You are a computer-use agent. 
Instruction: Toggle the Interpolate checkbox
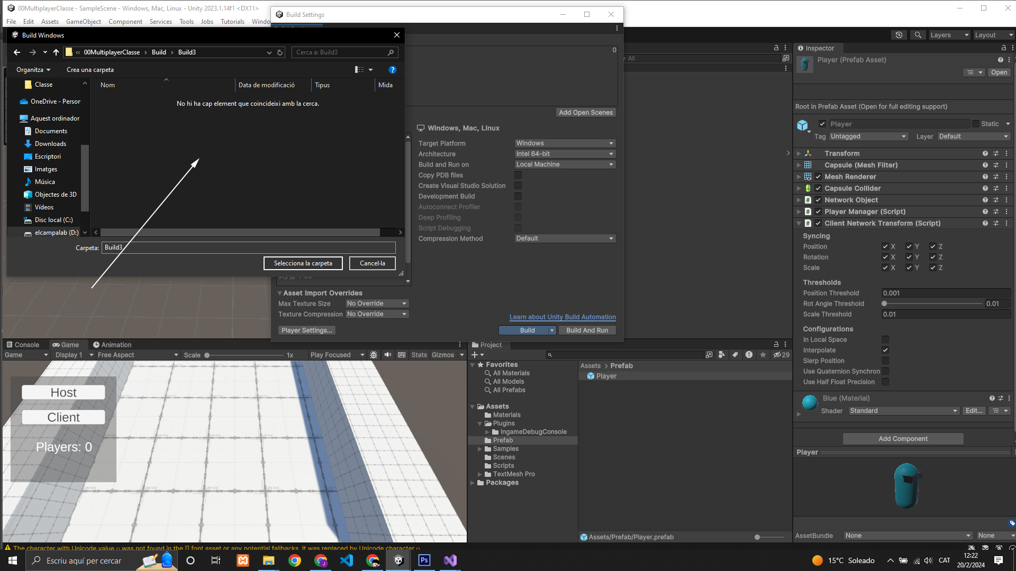[885, 350]
